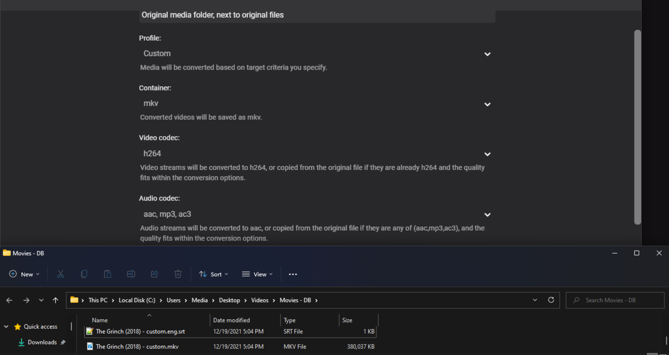
Task: Expand the Audio codec dropdown
Action: (x=316, y=215)
